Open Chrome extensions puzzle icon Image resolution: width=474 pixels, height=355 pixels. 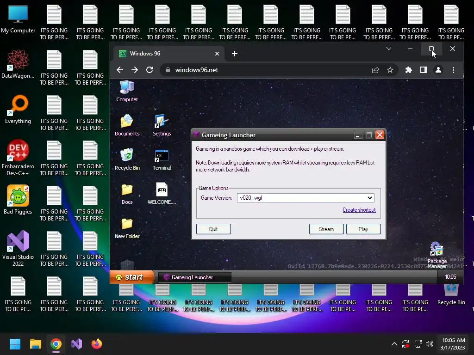pos(409,70)
